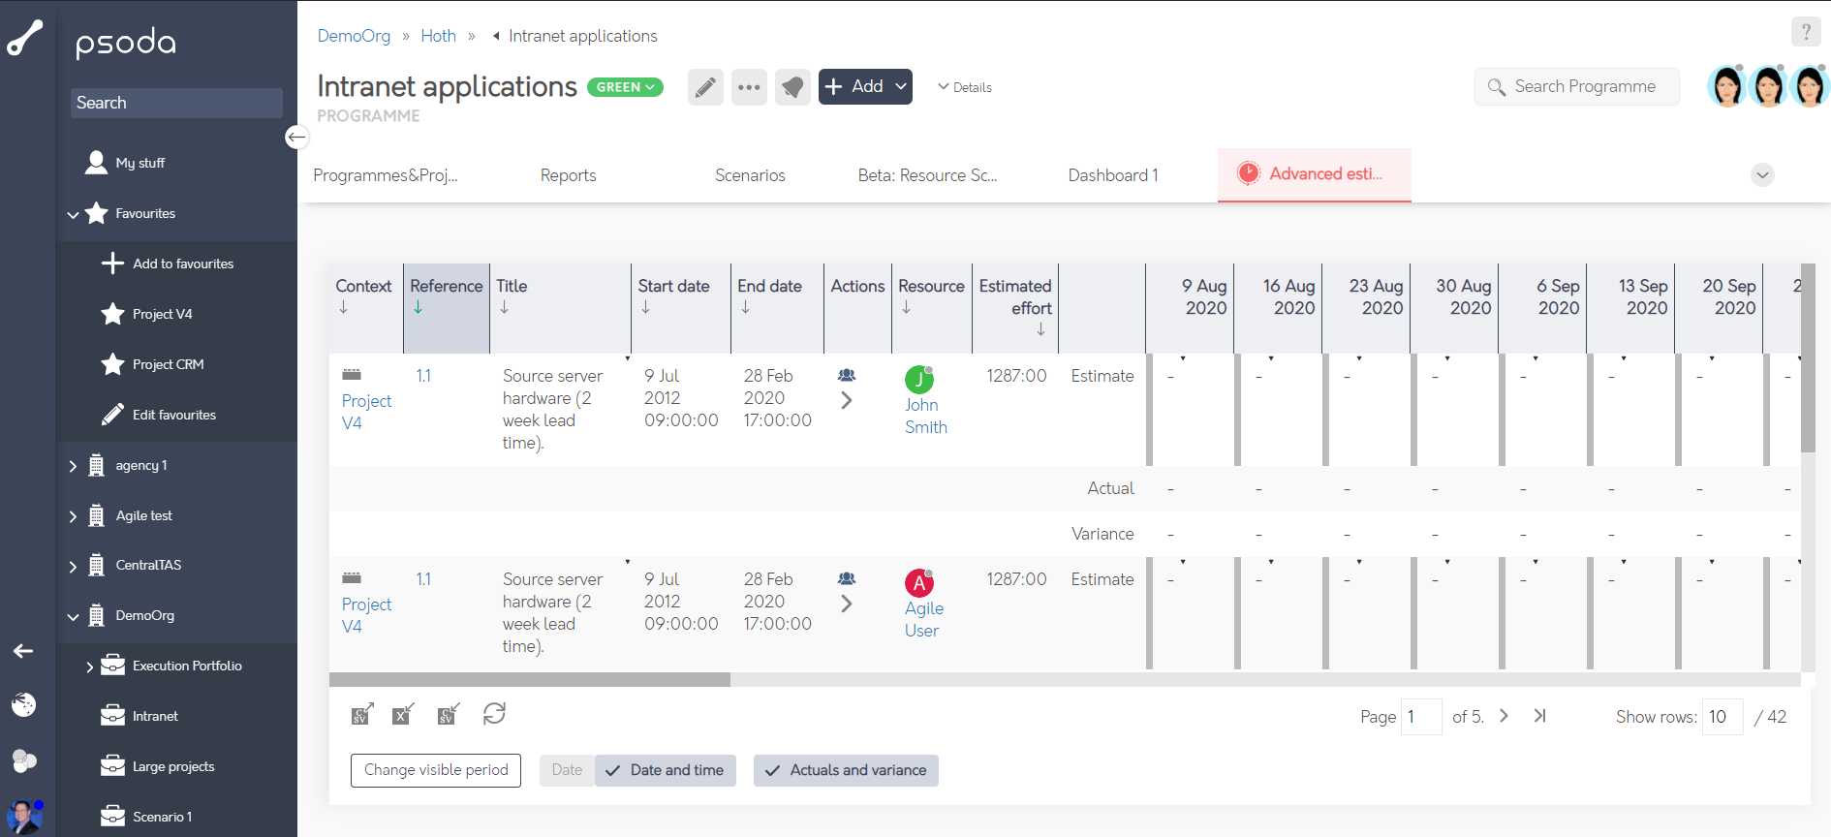Toggle the Date and time option
This screenshot has width=1831, height=837.
[x=666, y=770]
